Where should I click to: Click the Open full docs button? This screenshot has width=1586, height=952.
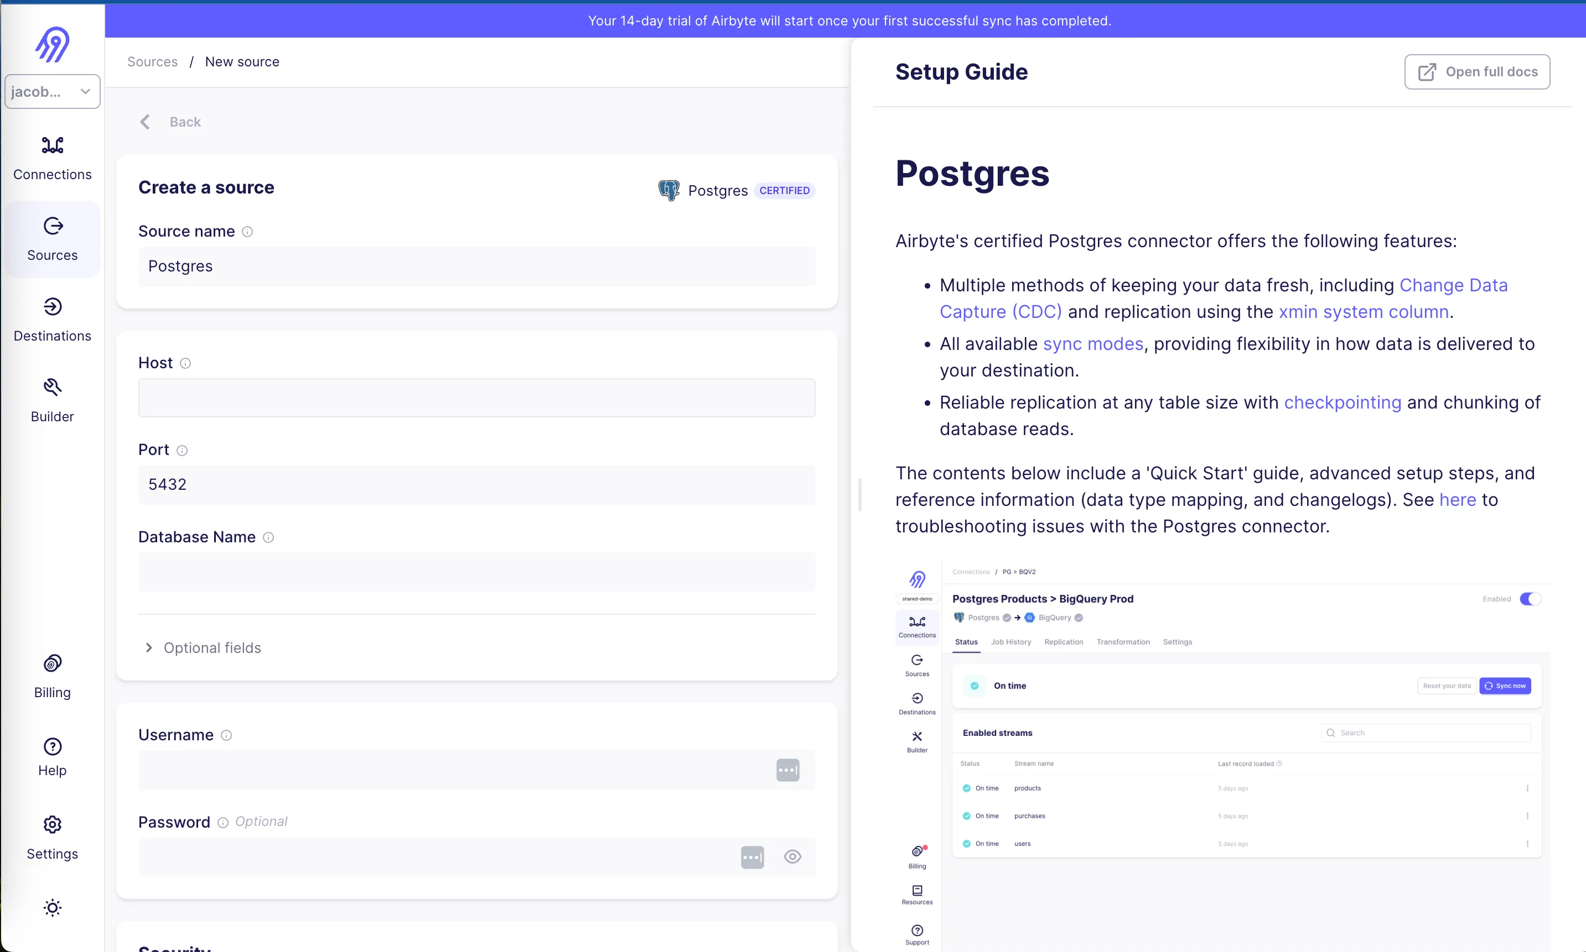coord(1477,72)
